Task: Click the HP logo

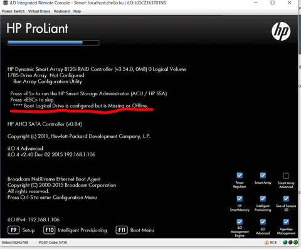Action: pyautogui.click(x=281, y=31)
